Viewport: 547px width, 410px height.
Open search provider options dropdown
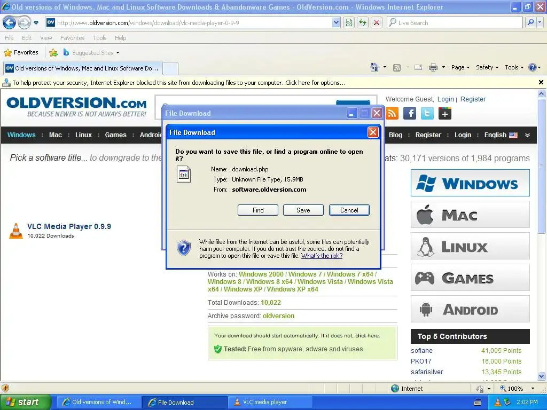click(540, 23)
